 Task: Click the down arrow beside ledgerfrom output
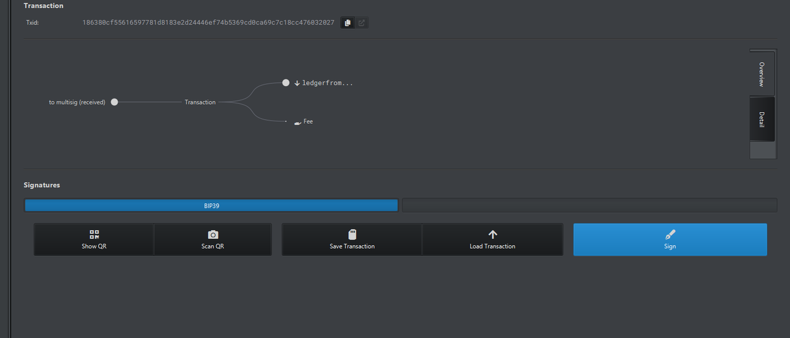297,83
